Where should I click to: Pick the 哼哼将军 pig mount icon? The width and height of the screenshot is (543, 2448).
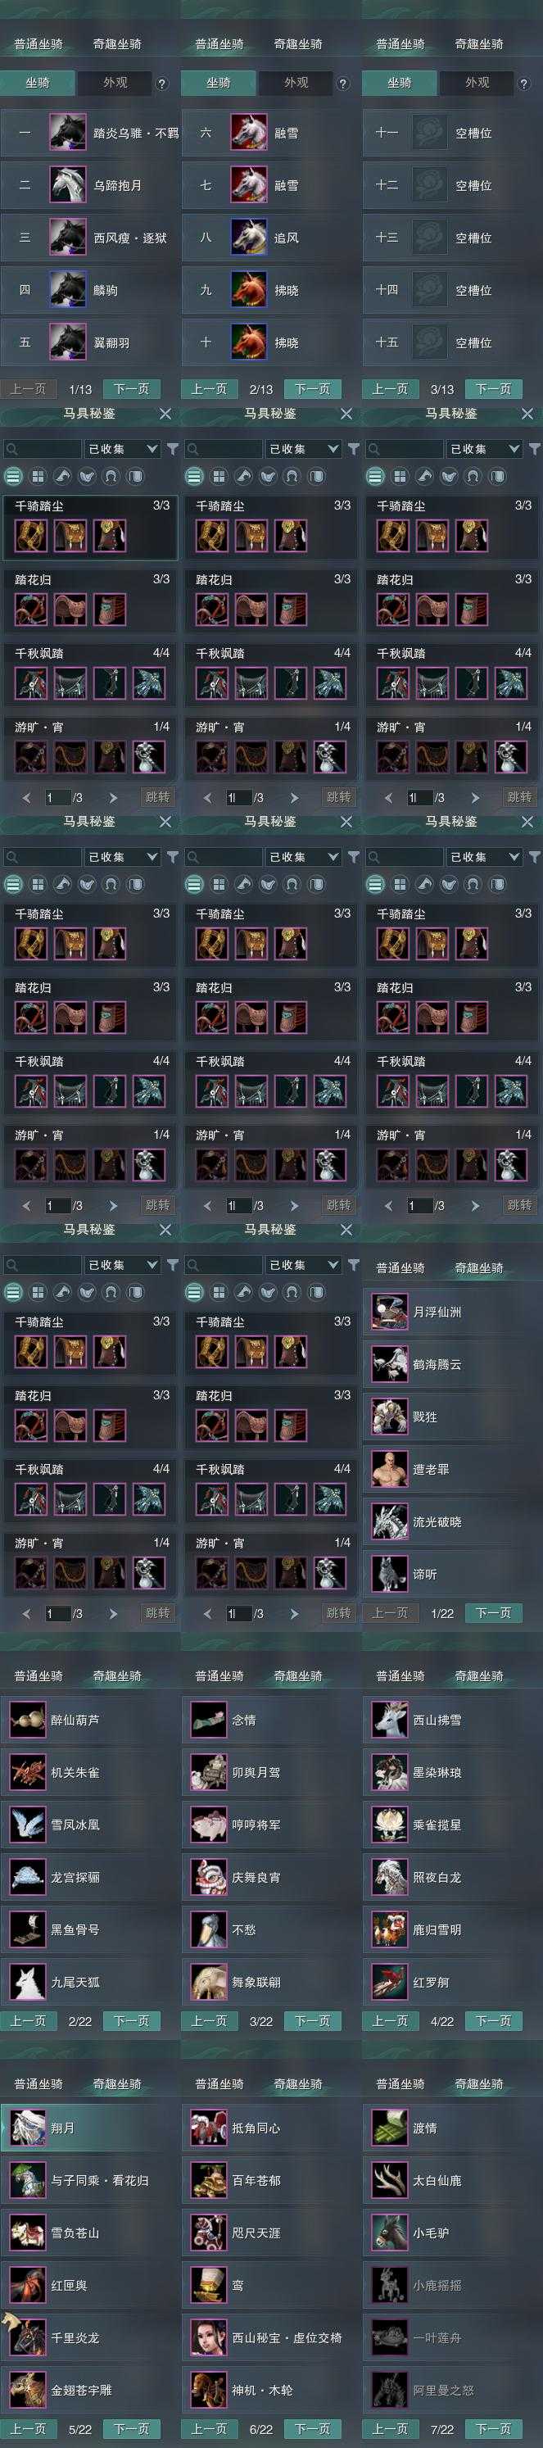pyautogui.click(x=209, y=1825)
